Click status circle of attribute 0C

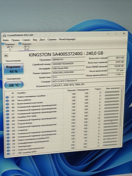click(7, 104)
